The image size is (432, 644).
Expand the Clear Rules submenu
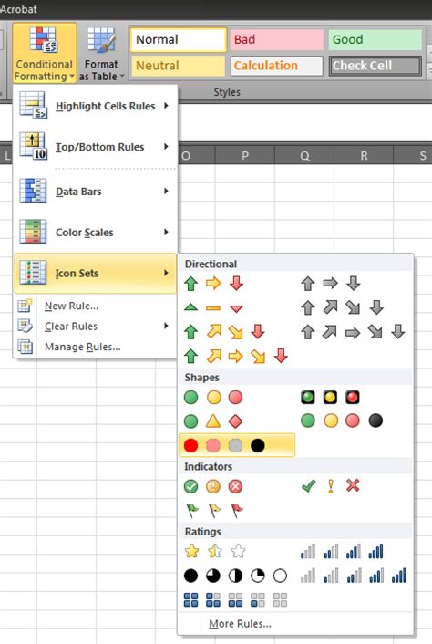pyautogui.click(x=95, y=327)
